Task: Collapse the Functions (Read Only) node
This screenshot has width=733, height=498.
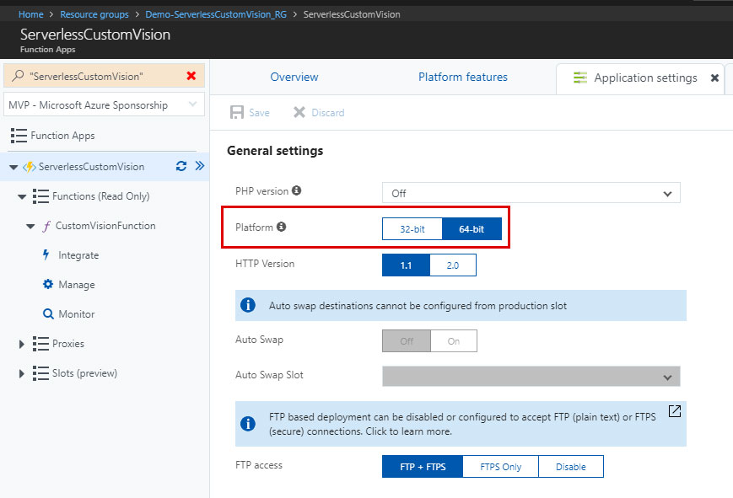Action: tap(22, 196)
